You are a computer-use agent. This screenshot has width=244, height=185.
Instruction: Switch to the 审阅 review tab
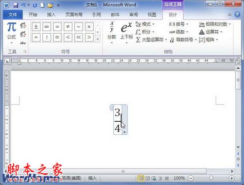(x=134, y=15)
